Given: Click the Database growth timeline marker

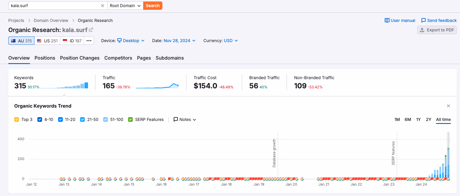Looking at the screenshot, I should (274, 153).
